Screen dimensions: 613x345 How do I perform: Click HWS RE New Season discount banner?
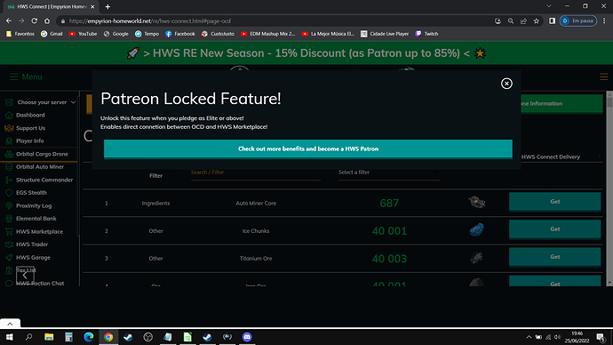(x=306, y=53)
